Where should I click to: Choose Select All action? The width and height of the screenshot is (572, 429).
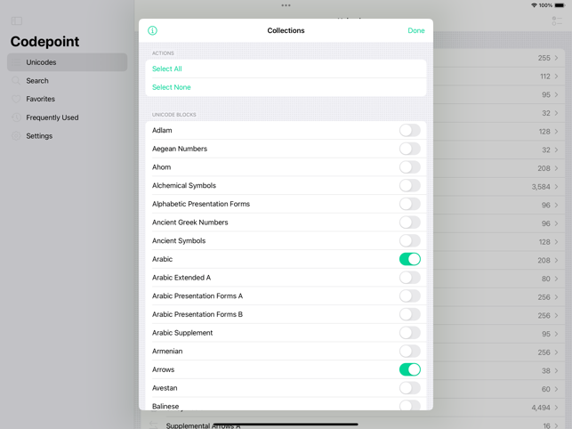tap(286, 69)
